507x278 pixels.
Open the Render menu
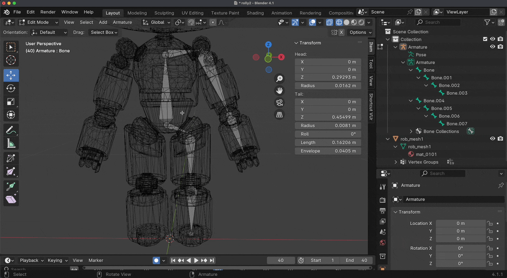pyautogui.click(x=48, y=12)
